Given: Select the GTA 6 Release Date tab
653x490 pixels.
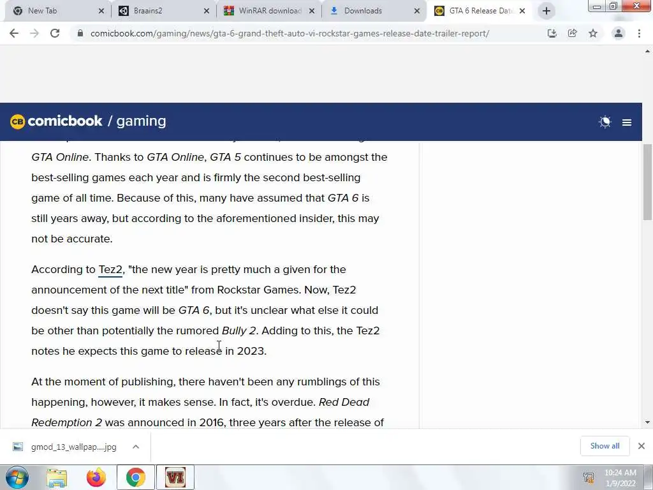Looking at the screenshot, I should pyautogui.click(x=479, y=11).
